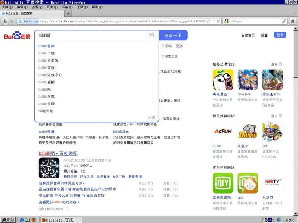Click 反馈 feedback in suggestion box
Screen dimensions: 298x223
(151, 117)
